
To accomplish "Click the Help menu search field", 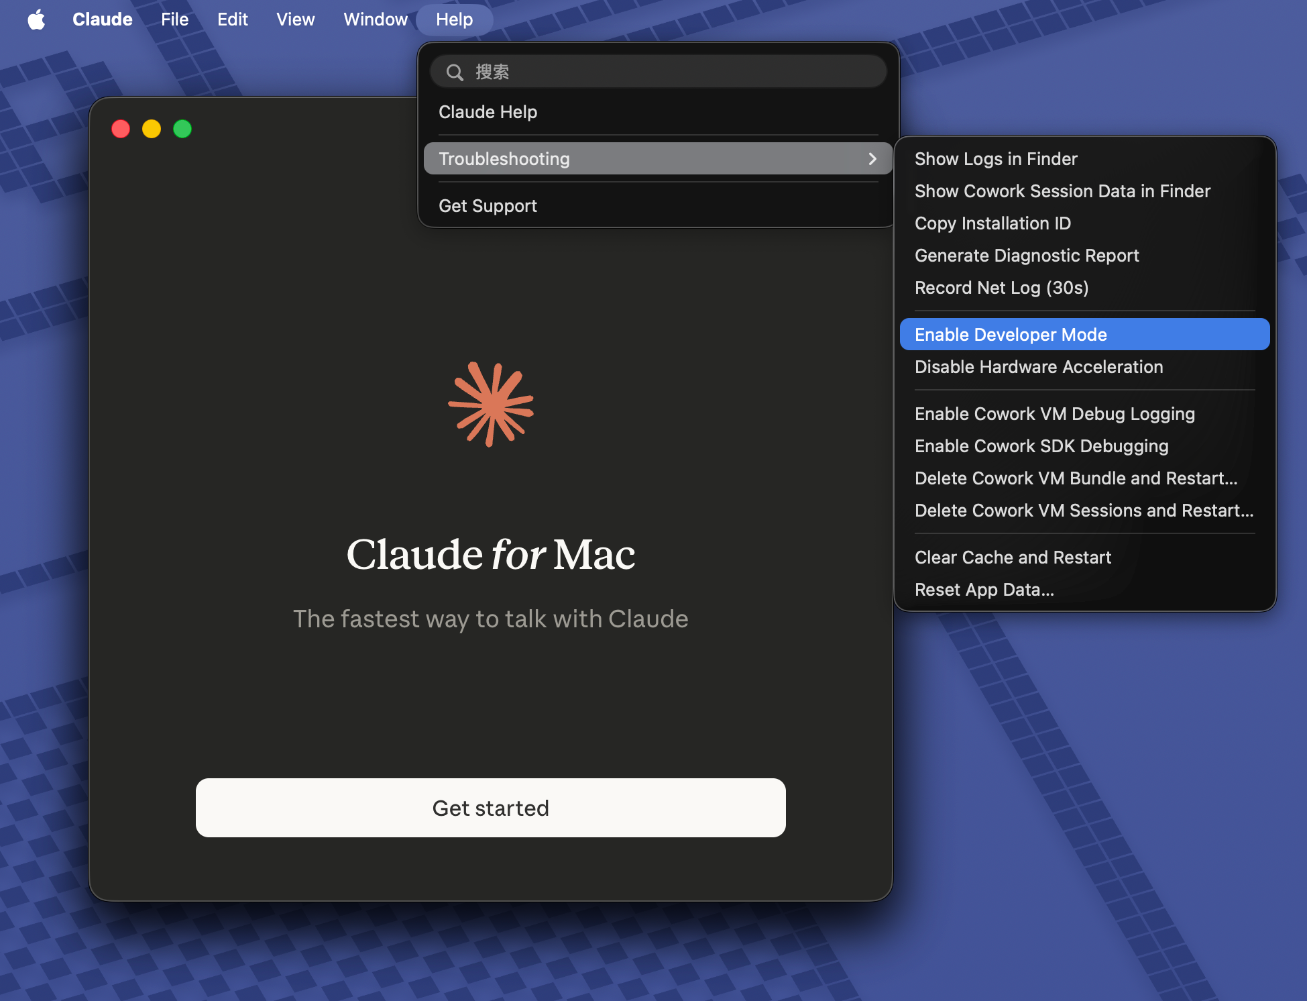I will tap(659, 72).
